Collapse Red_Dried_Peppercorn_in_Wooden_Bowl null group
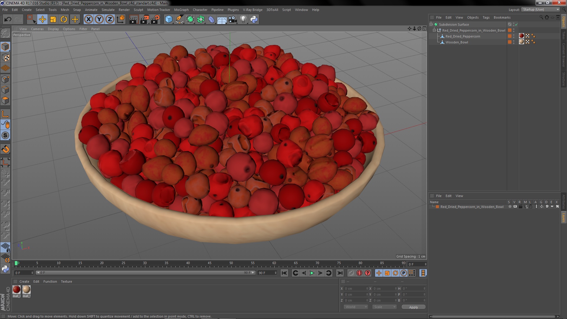Image resolution: width=567 pixels, height=319 pixels. [434, 30]
